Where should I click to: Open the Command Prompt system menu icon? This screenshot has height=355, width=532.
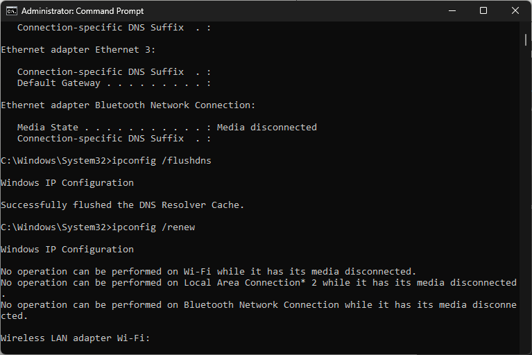coord(12,11)
